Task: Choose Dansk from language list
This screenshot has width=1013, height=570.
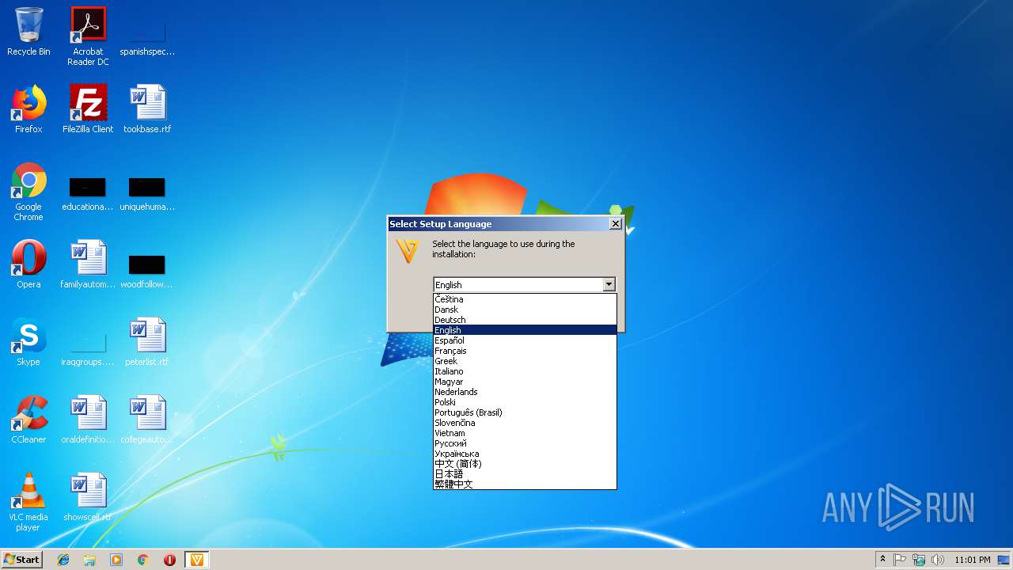Action: (x=525, y=310)
